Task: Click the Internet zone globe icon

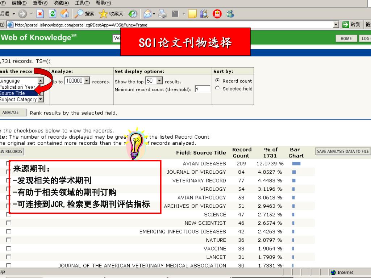Action: point(333,273)
